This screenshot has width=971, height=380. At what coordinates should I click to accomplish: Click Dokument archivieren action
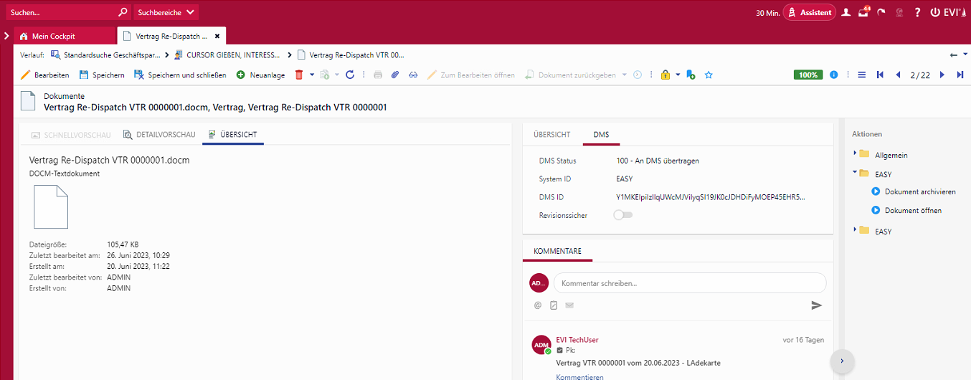pos(920,191)
